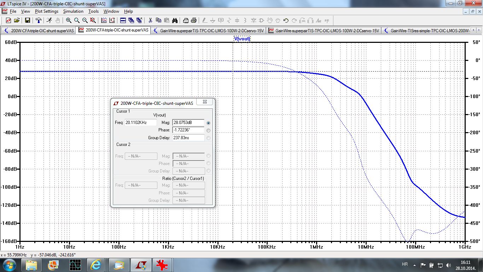Screen dimensions: 483x272
Task: Click Cursor 1 Phase field -1.72236°
Action: point(188,130)
